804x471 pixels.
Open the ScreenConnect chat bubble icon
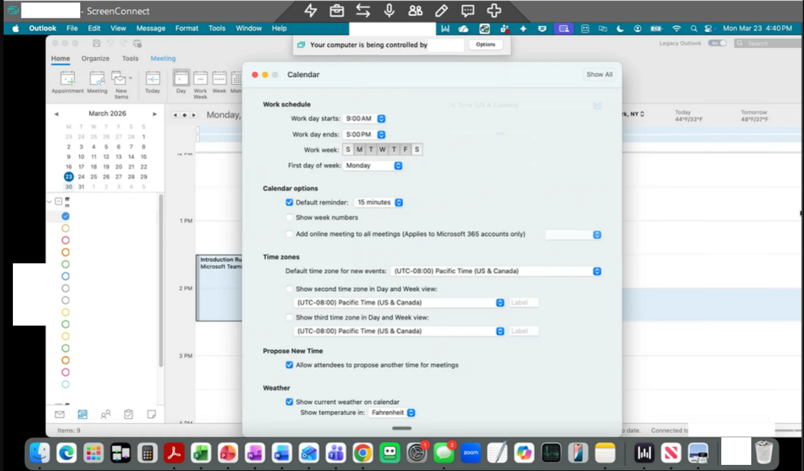tap(468, 10)
